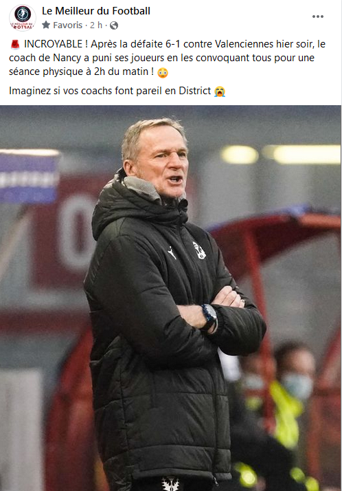This screenshot has width=342, height=491.
Task: Click the club crest on the coach's jacket
Action: click(199, 250)
